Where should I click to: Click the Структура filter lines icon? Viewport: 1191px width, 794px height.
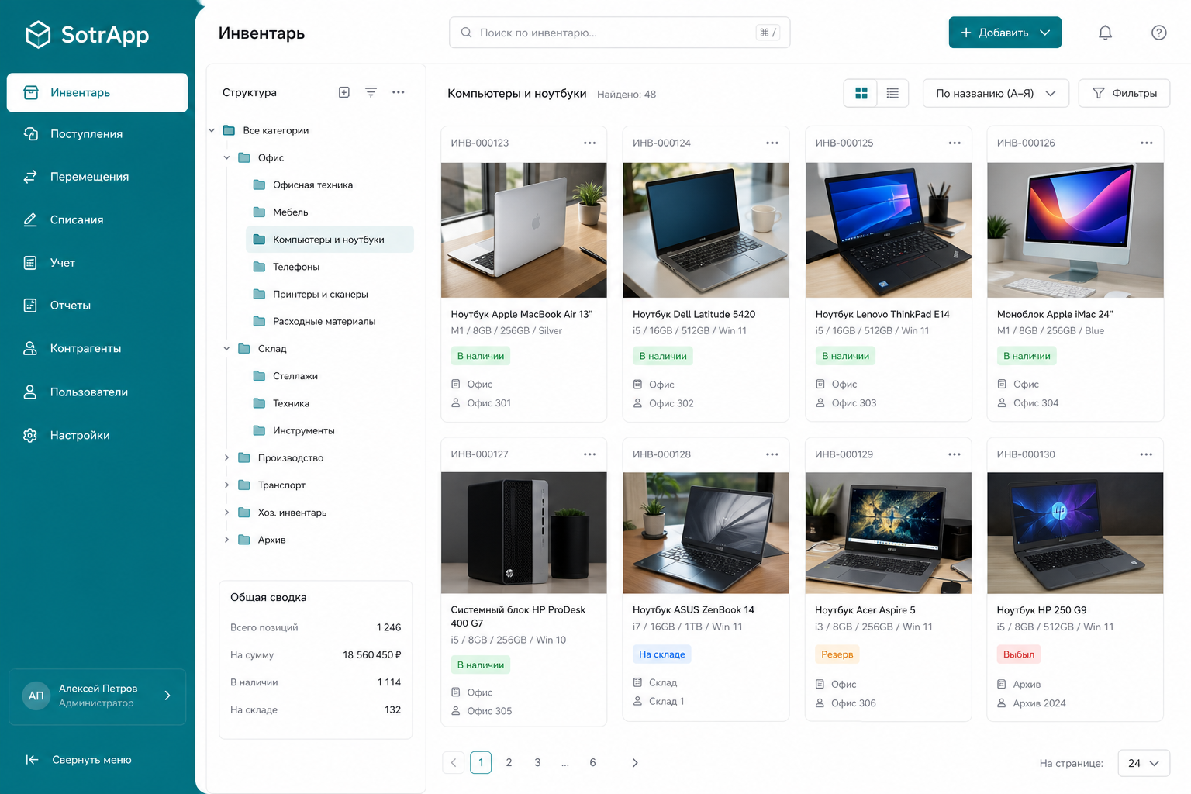tap(371, 92)
